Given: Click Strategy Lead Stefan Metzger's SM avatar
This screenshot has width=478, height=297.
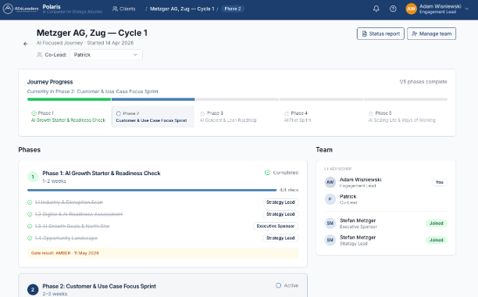Looking at the screenshot, I should click(x=330, y=240).
